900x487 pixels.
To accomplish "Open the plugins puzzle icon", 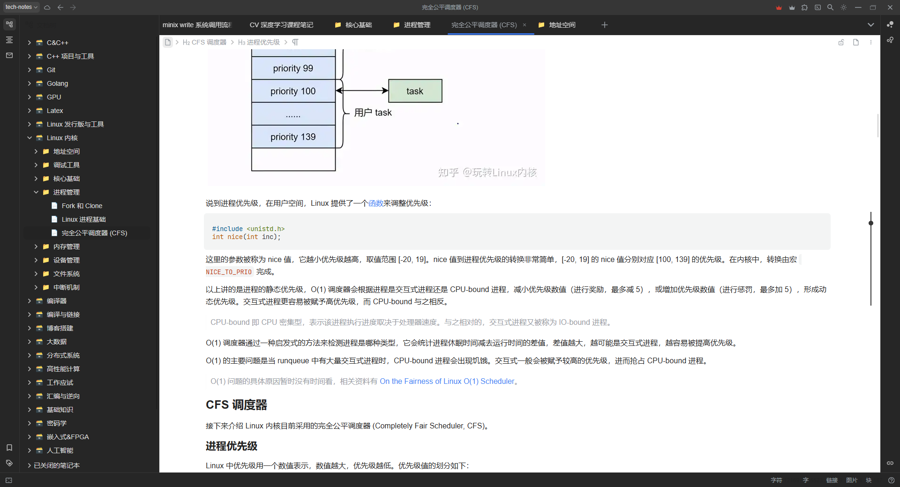I will click(805, 7).
